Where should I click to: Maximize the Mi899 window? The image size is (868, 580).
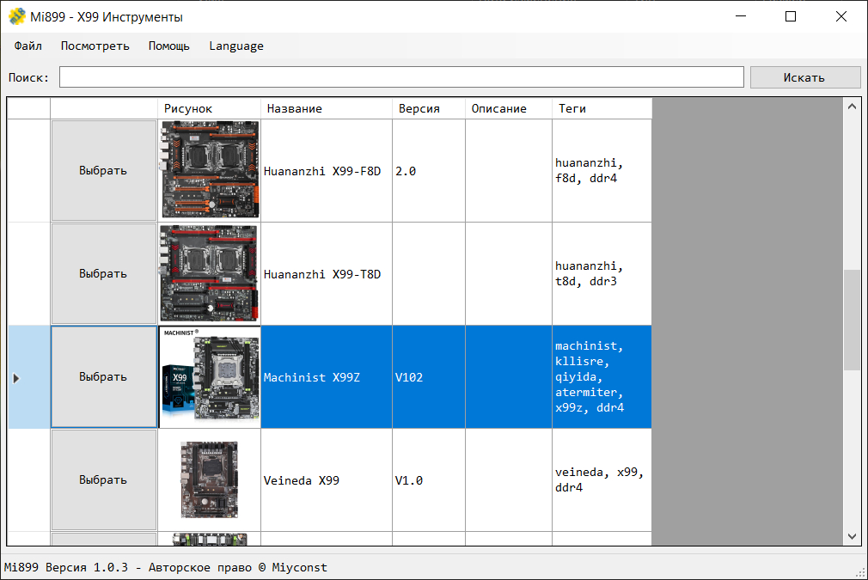click(x=791, y=16)
